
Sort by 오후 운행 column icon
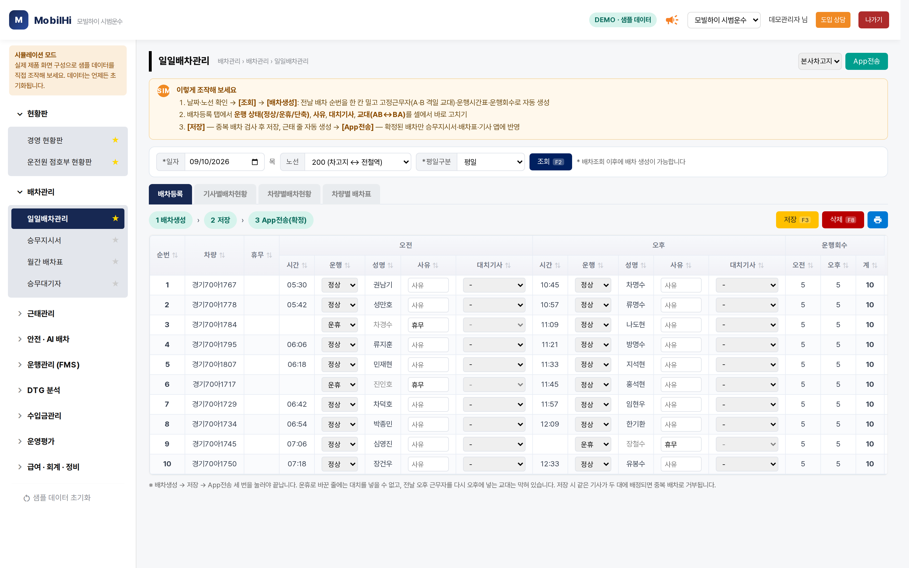[600, 265]
